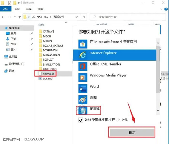This screenshot has width=169, height=144.
Task: Click the Internet Explorer icon
Action: click(x=83, y=55)
